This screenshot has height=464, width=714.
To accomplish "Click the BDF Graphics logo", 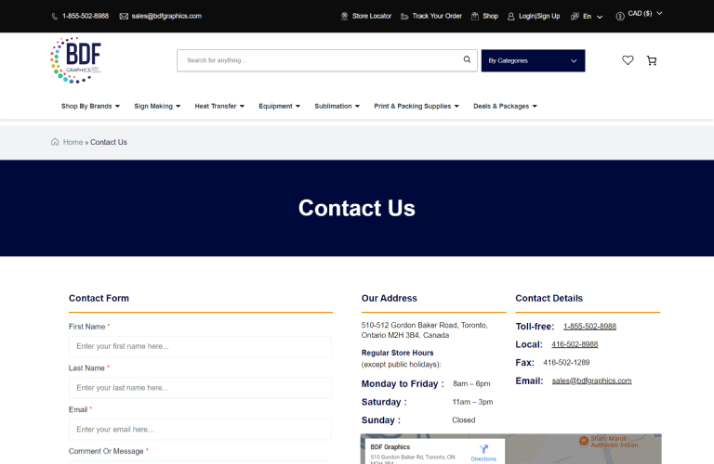I will click(x=75, y=60).
